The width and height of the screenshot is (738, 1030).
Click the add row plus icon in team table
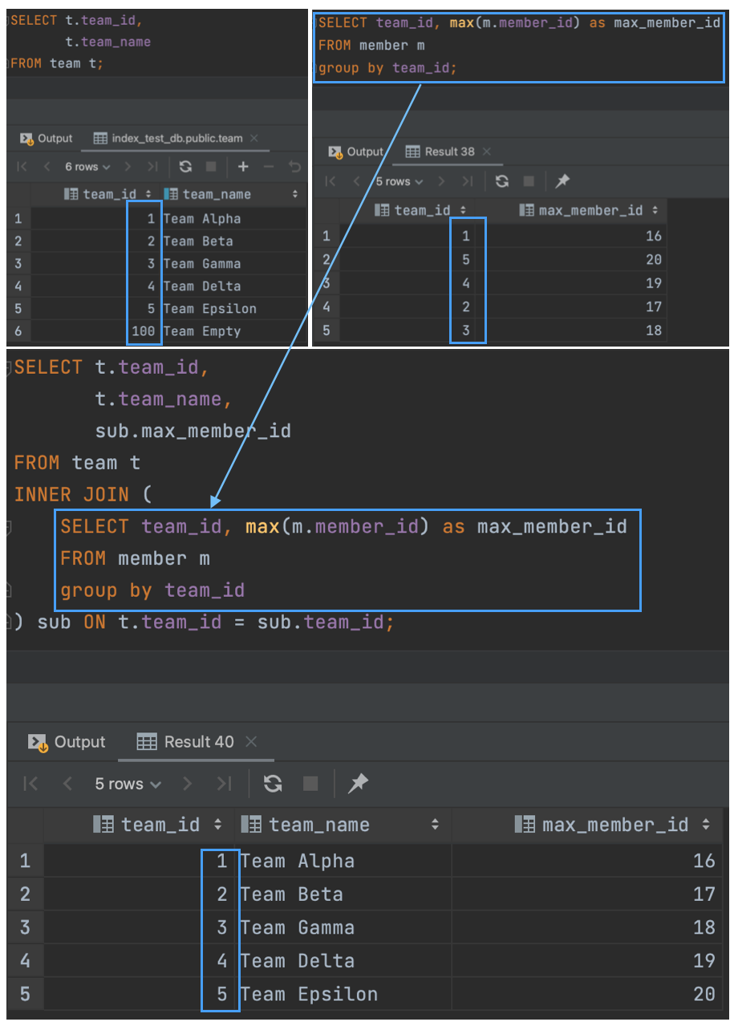pyautogui.click(x=243, y=167)
